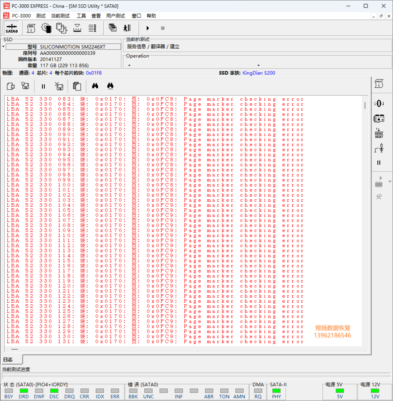Click the ERR status indicator
Screen dimensions: 393x401
(x=115, y=390)
